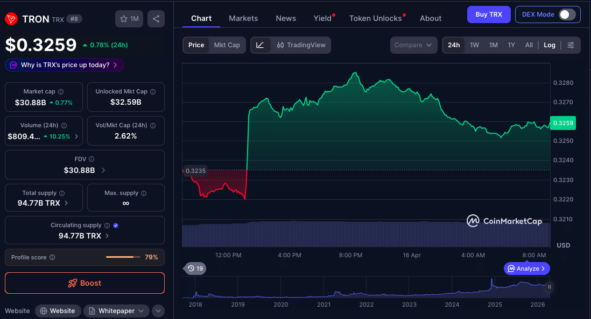
Task: Click the 2021 mark on the mini chart timeline
Action: tap(323, 305)
